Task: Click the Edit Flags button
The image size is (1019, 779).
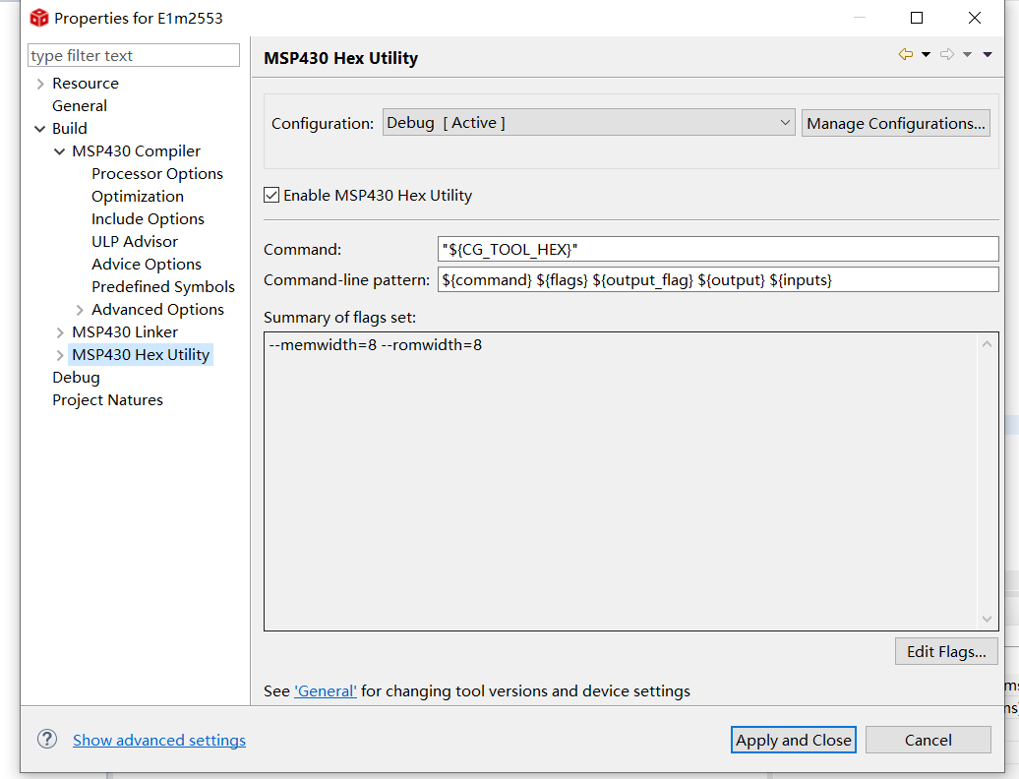Action: 946,652
